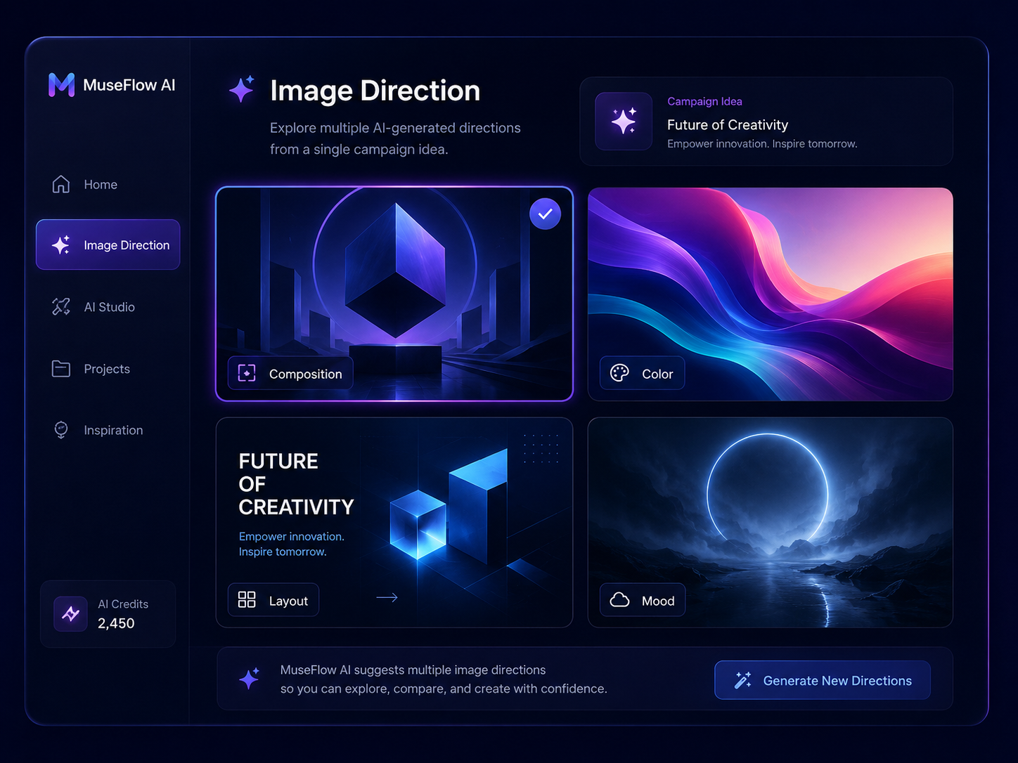Screen dimensions: 1018x763
Task: Open the Home menu item
Action: (108, 184)
